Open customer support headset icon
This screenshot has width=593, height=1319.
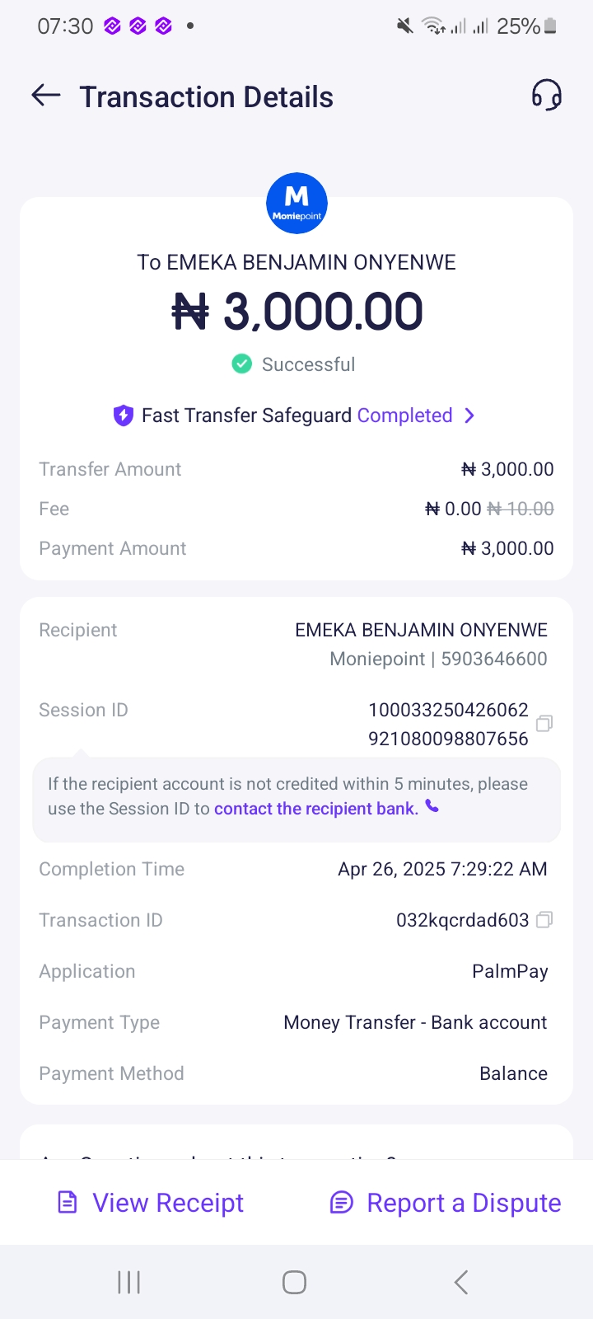coord(546,96)
